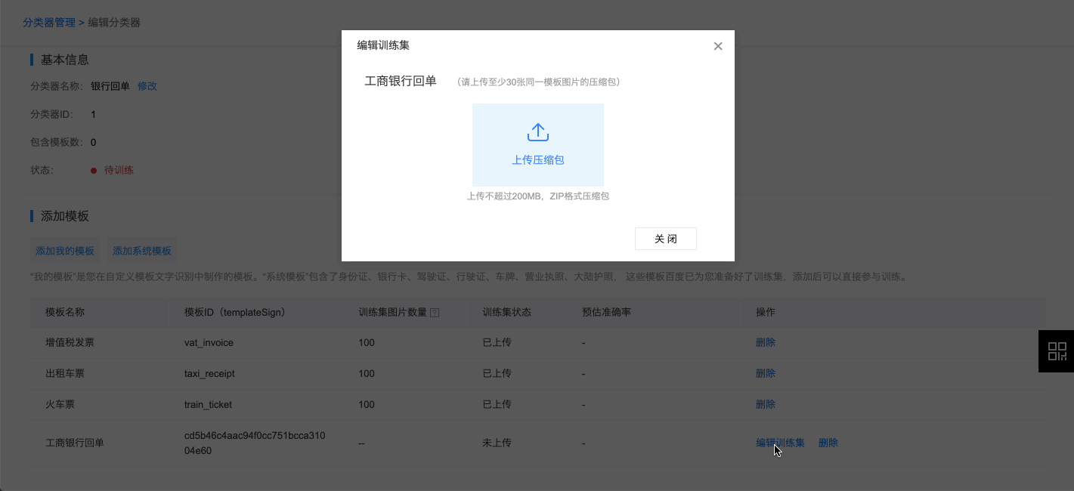Select the template ID starting with cd5b46c4
This screenshot has height=491, width=1074.
coord(255,443)
